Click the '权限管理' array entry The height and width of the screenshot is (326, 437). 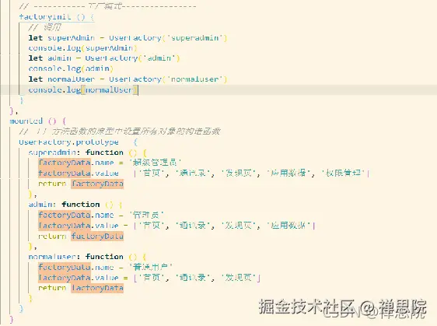pos(343,173)
